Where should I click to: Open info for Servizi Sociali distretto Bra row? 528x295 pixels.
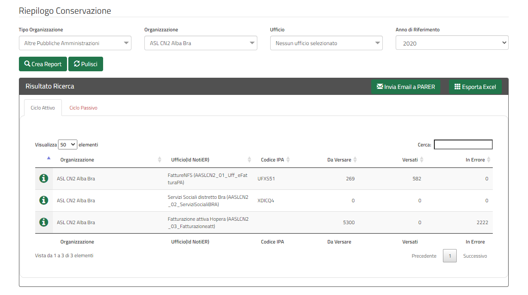click(x=43, y=200)
